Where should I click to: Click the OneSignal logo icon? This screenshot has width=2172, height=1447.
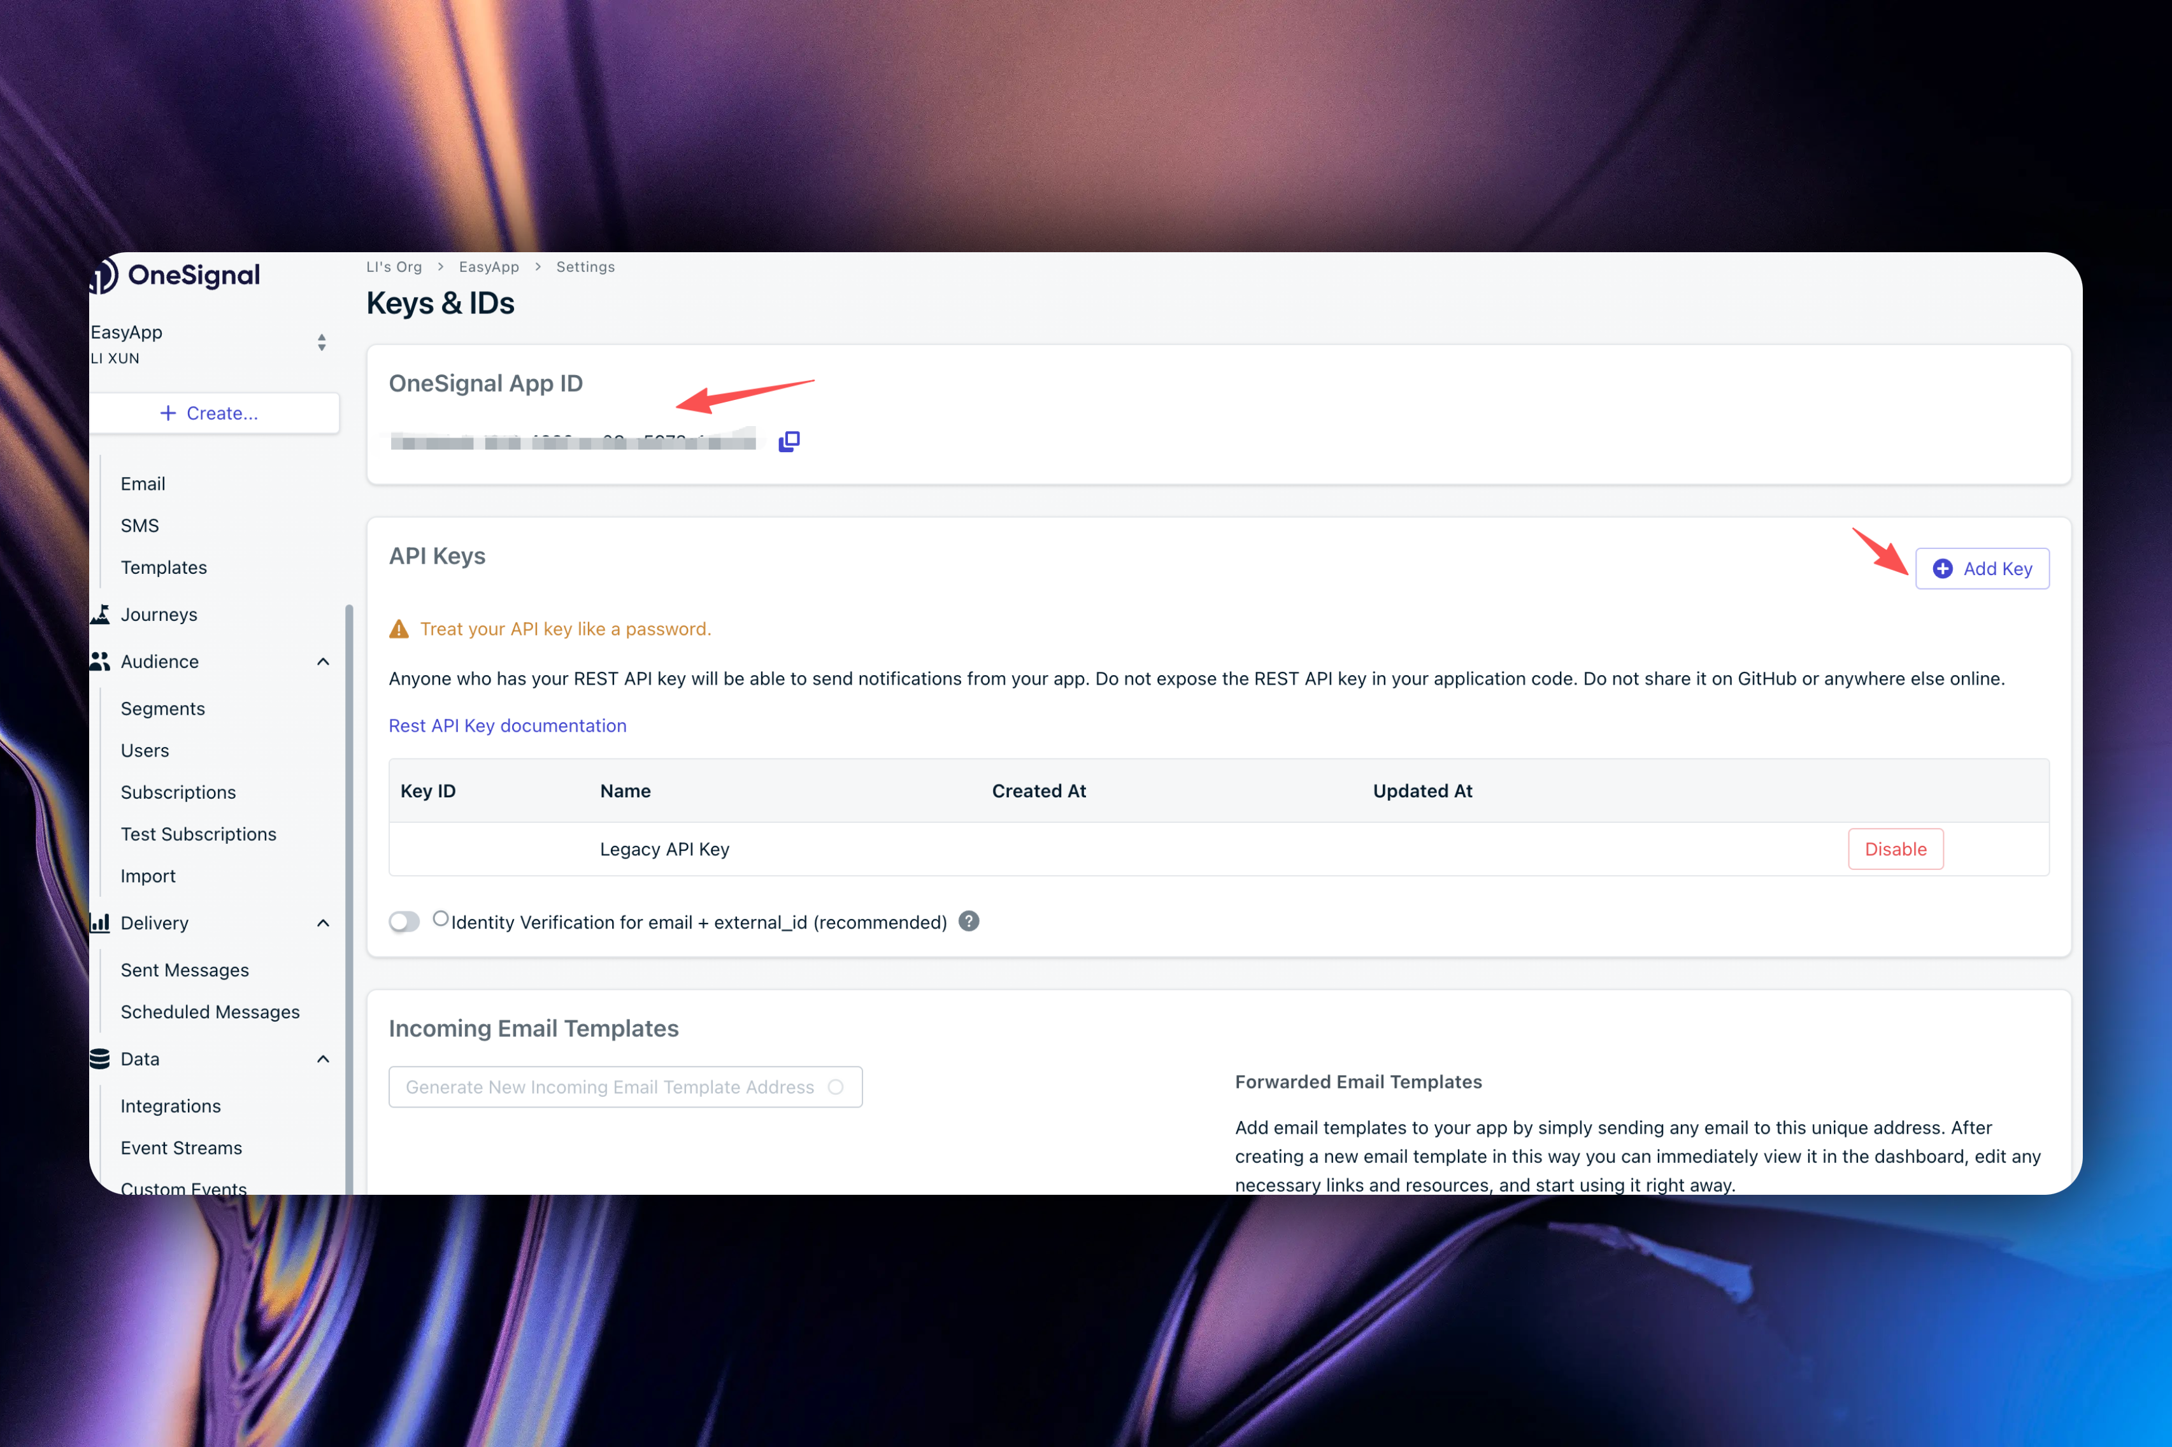tap(104, 275)
